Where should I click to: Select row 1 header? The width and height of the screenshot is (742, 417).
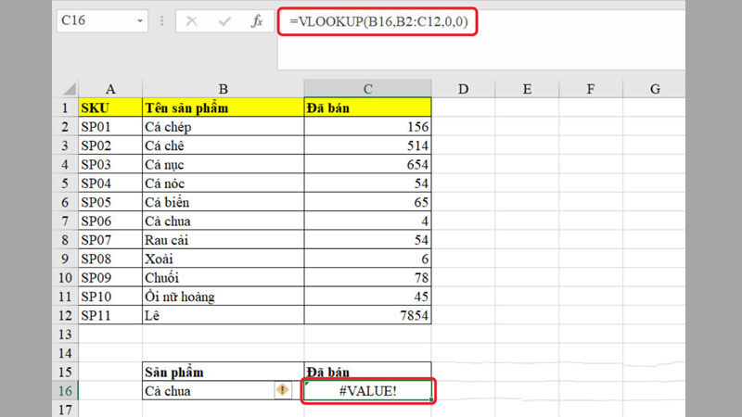(65, 107)
